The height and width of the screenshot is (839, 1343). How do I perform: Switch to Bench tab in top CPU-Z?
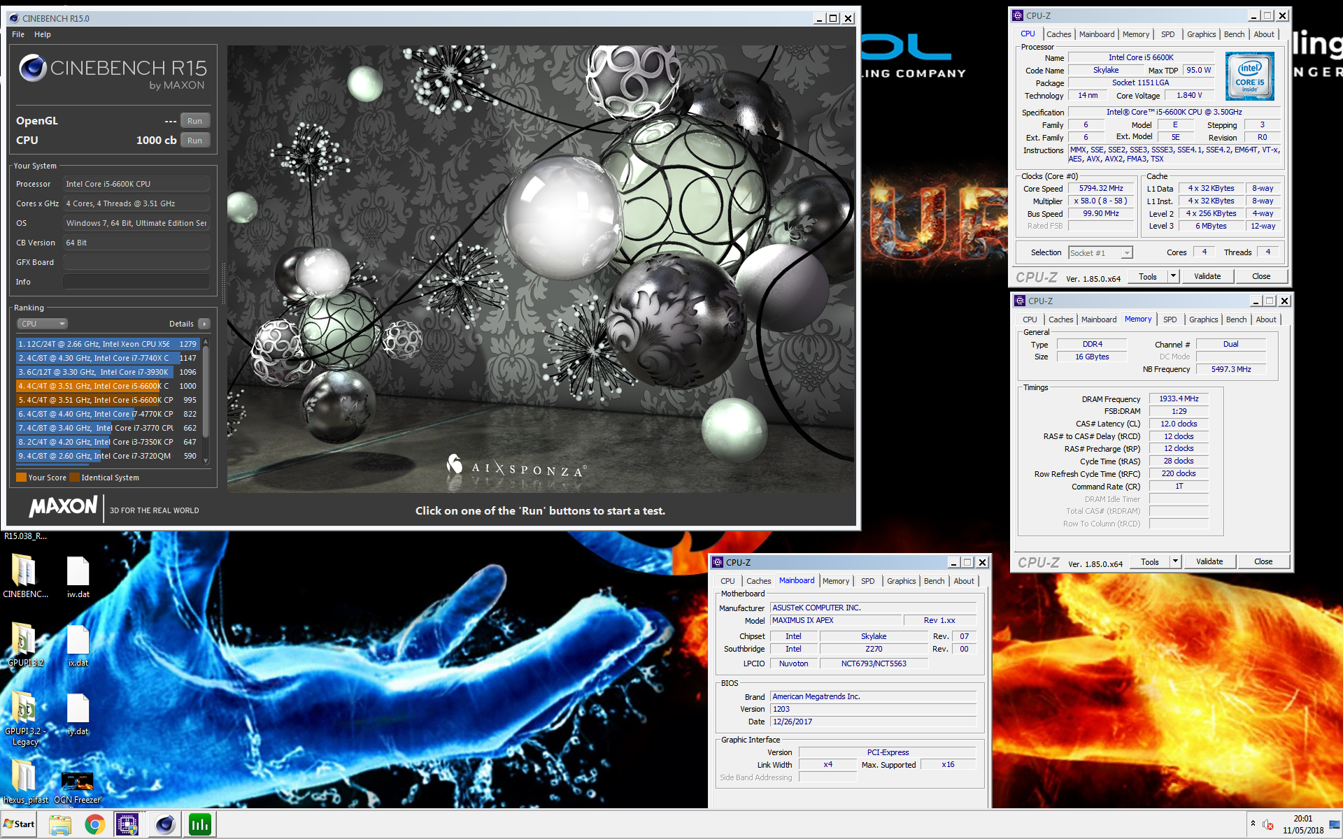tap(1234, 34)
